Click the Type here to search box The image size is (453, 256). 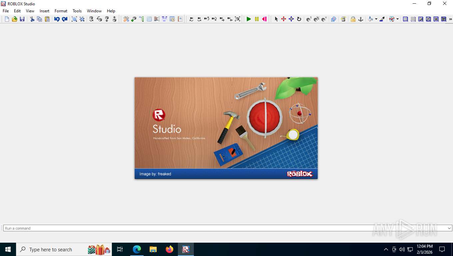pyautogui.click(x=64, y=249)
